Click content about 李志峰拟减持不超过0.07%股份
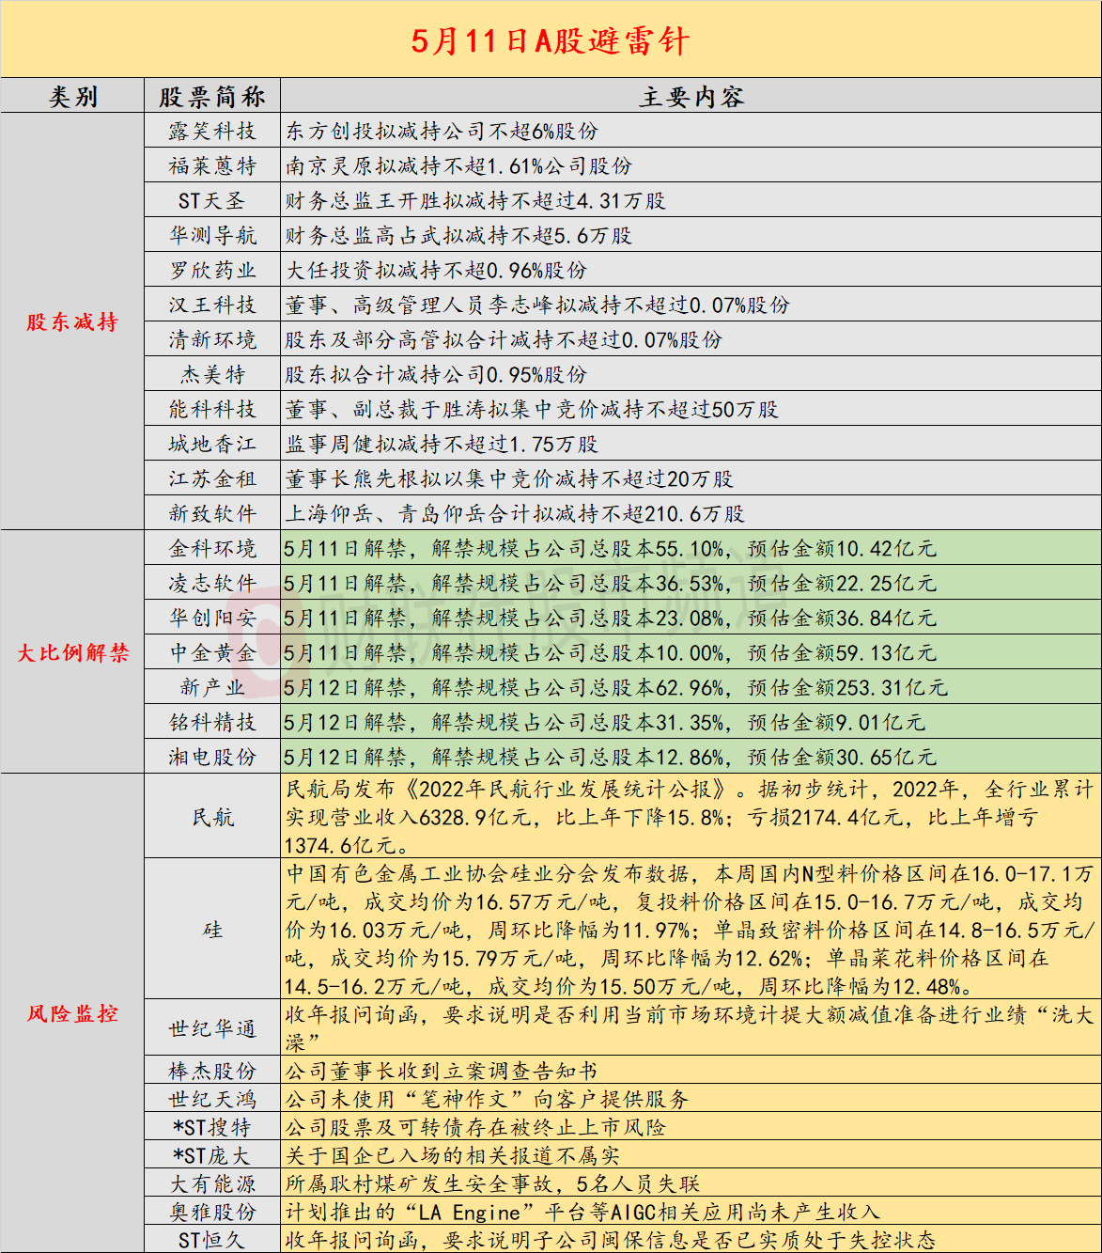 (x=537, y=305)
